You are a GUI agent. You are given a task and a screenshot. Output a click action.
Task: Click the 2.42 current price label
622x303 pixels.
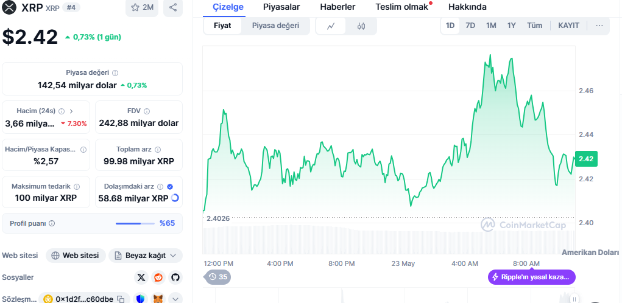(x=586, y=159)
